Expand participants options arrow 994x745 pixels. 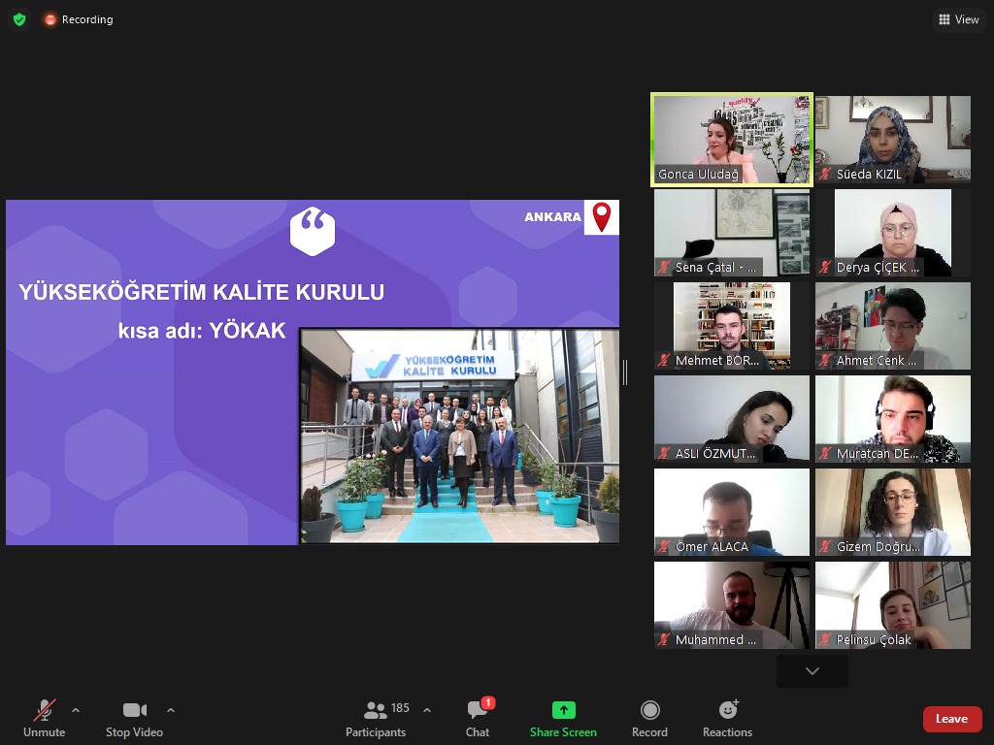coord(427,710)
